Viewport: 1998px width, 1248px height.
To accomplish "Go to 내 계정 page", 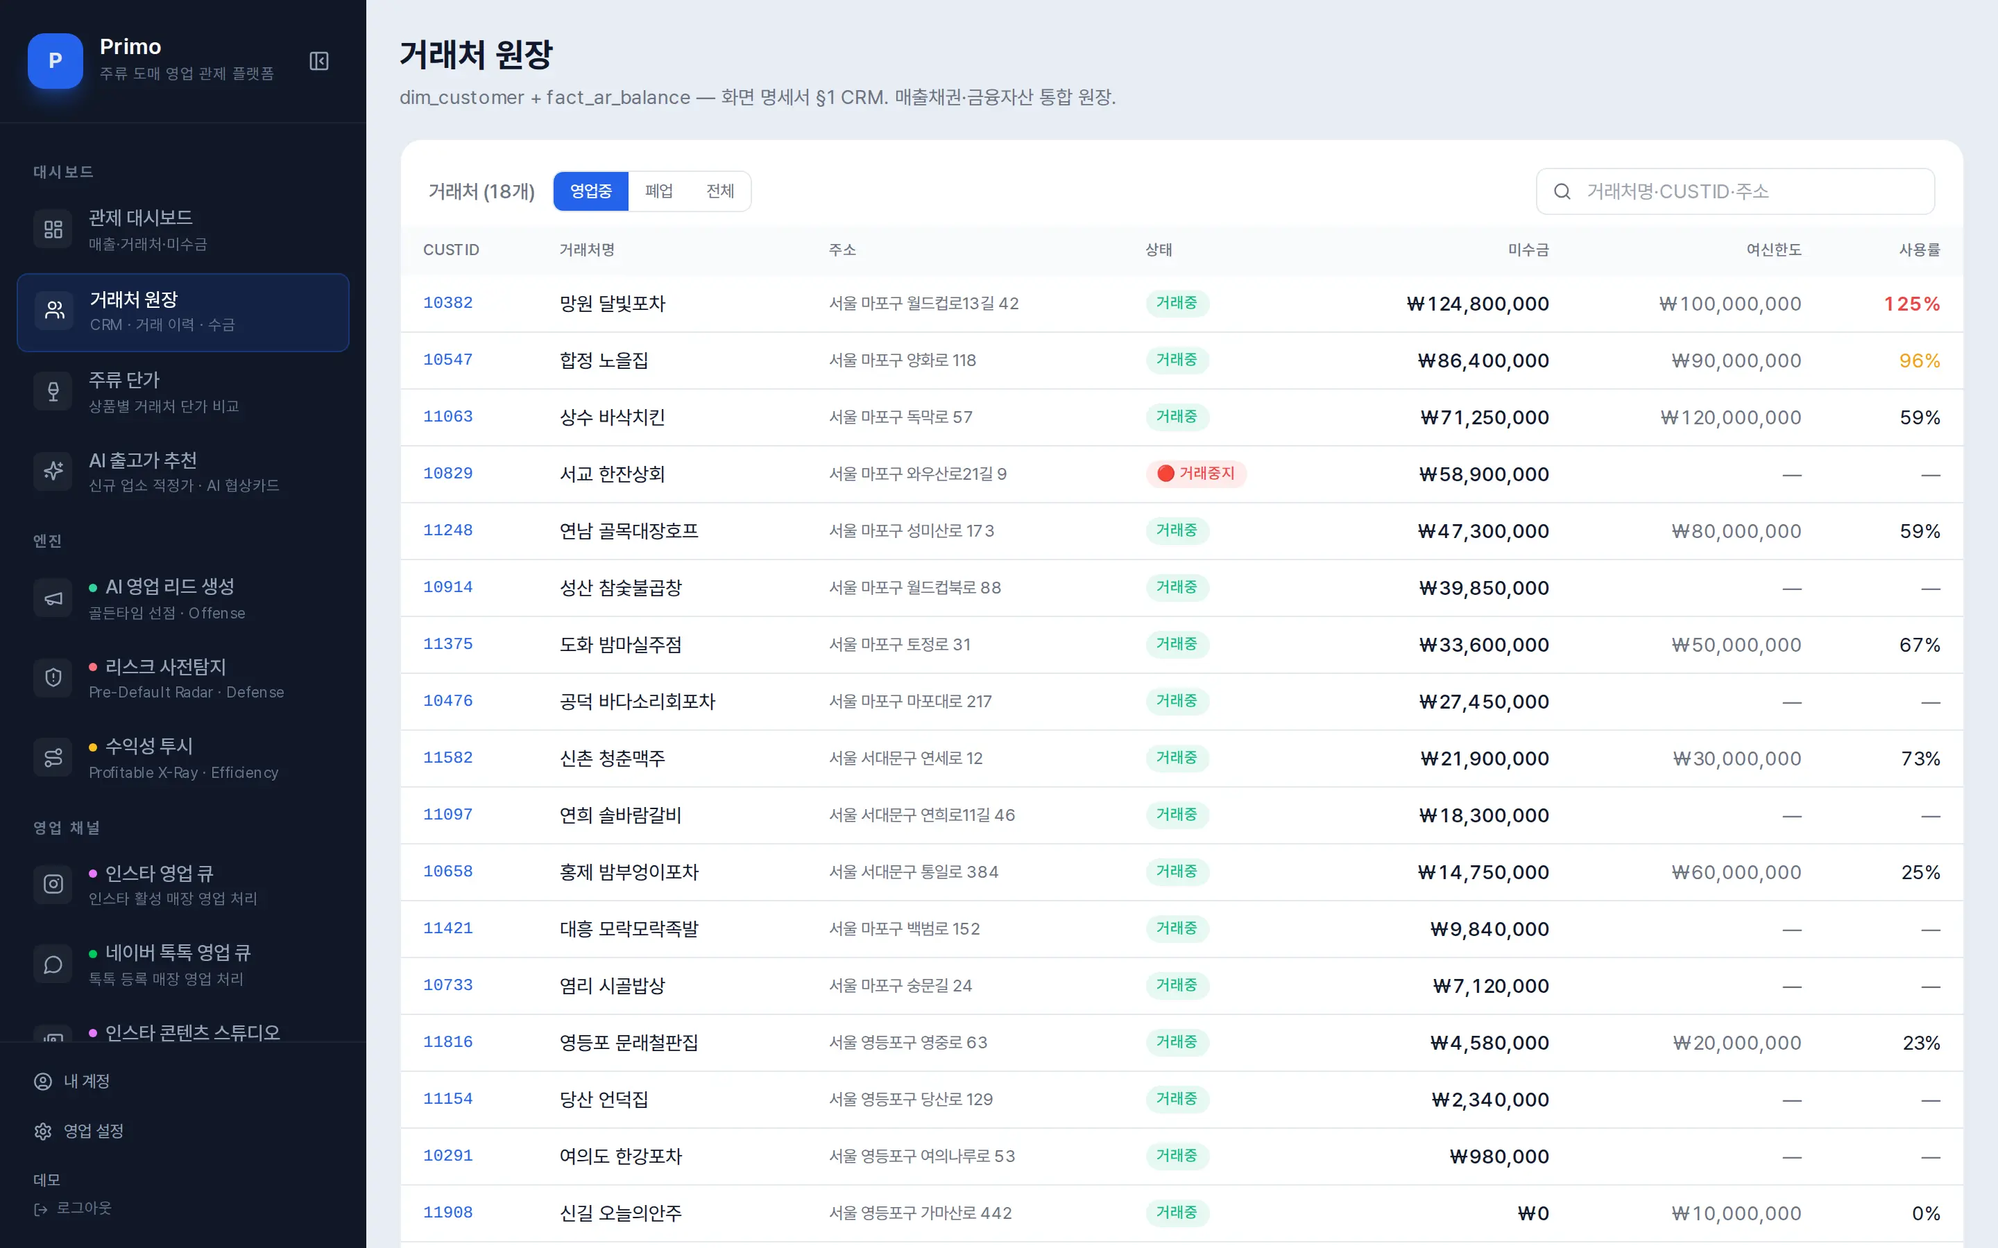I will click(x=87, y=1082).
